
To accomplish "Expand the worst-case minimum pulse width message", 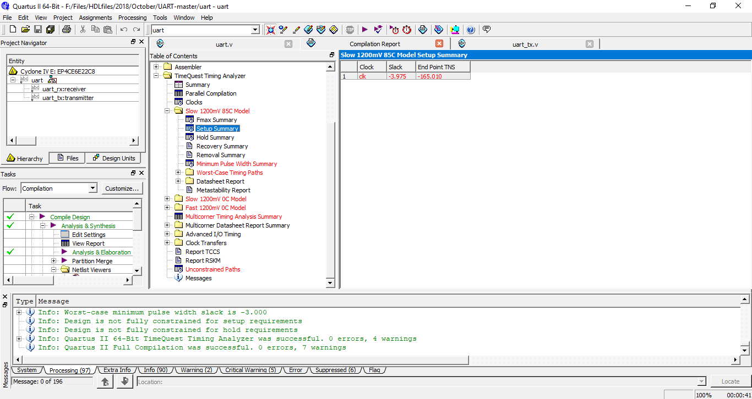I will [19, 312].
